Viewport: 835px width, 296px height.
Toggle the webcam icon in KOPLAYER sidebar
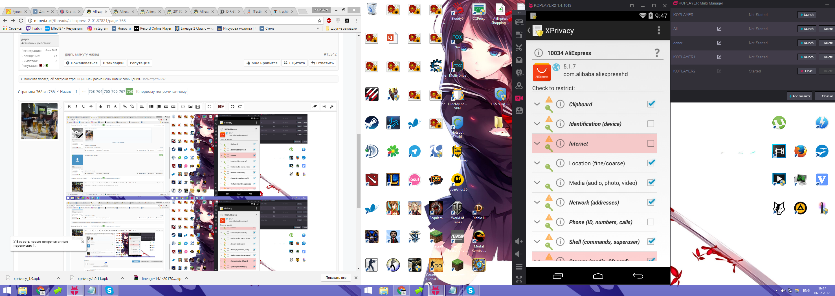[519, 73]
